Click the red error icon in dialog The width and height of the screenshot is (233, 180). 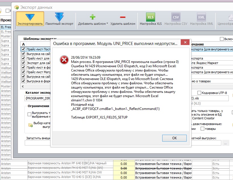64,60
